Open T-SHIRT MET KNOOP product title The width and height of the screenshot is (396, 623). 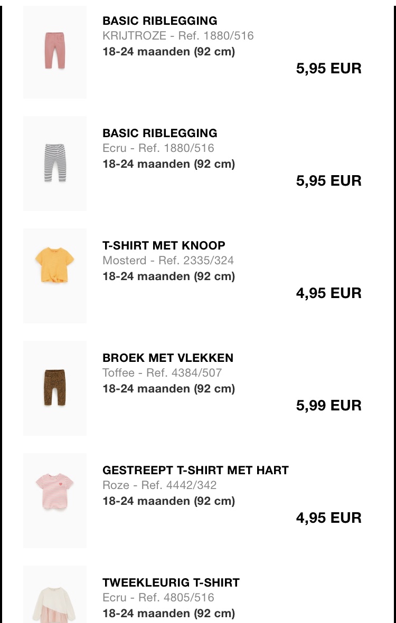point(164,245)
